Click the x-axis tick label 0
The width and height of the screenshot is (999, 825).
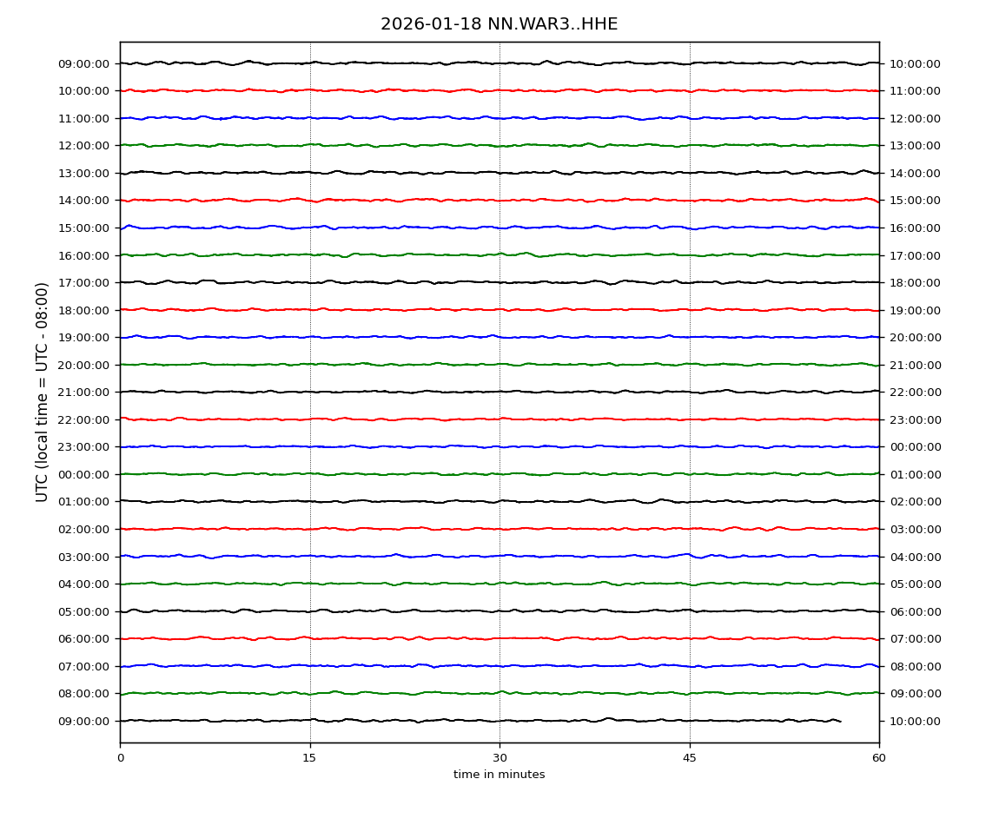click(120, 758)
